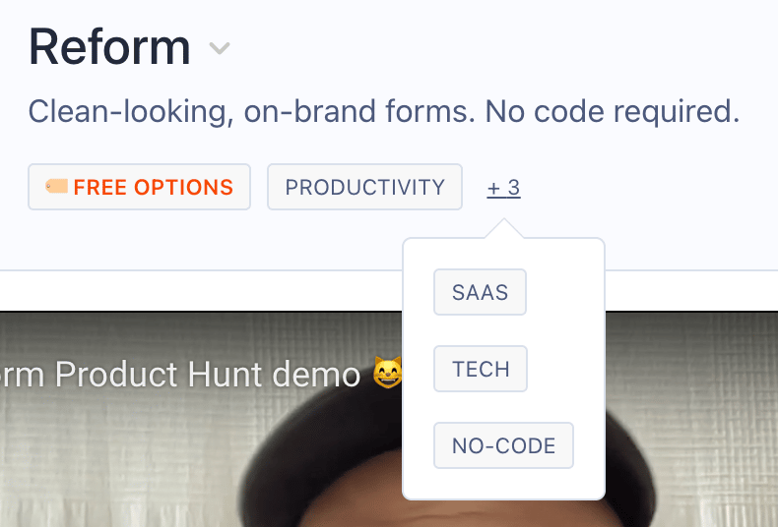Click the header area right of + 3

645,188
